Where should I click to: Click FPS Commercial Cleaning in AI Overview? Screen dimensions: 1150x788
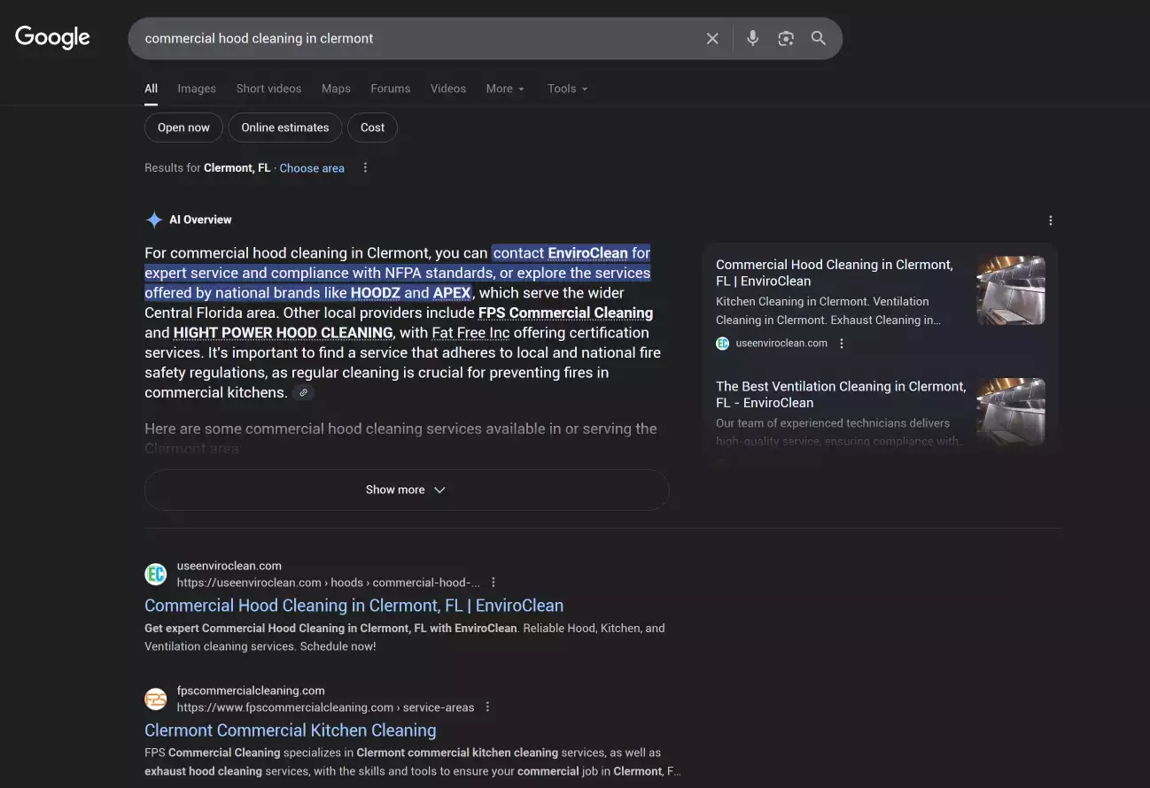(x=565, y=313)
